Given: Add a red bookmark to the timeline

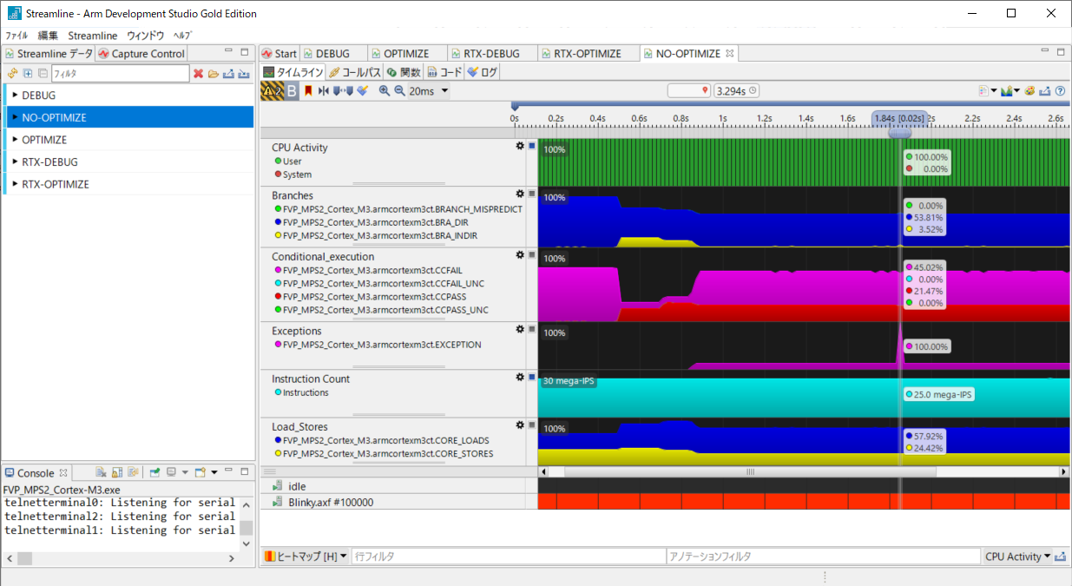Looking at the screenshot, I should coord(308,91).
